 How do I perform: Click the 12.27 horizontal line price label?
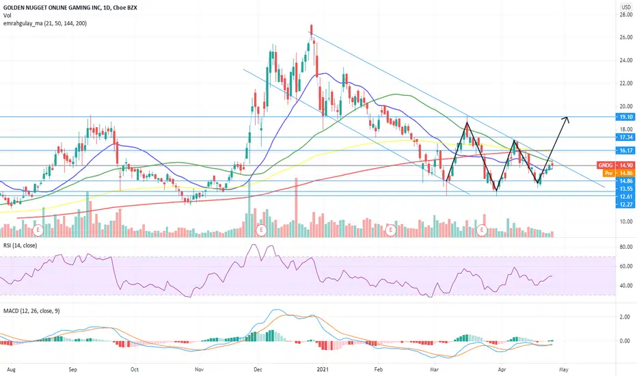coord(625,204)
